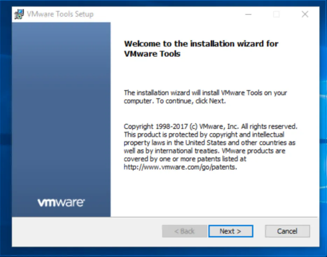Click the vmware.com/go/patents URL text
The image size is (327, 257).
point(180,167)
